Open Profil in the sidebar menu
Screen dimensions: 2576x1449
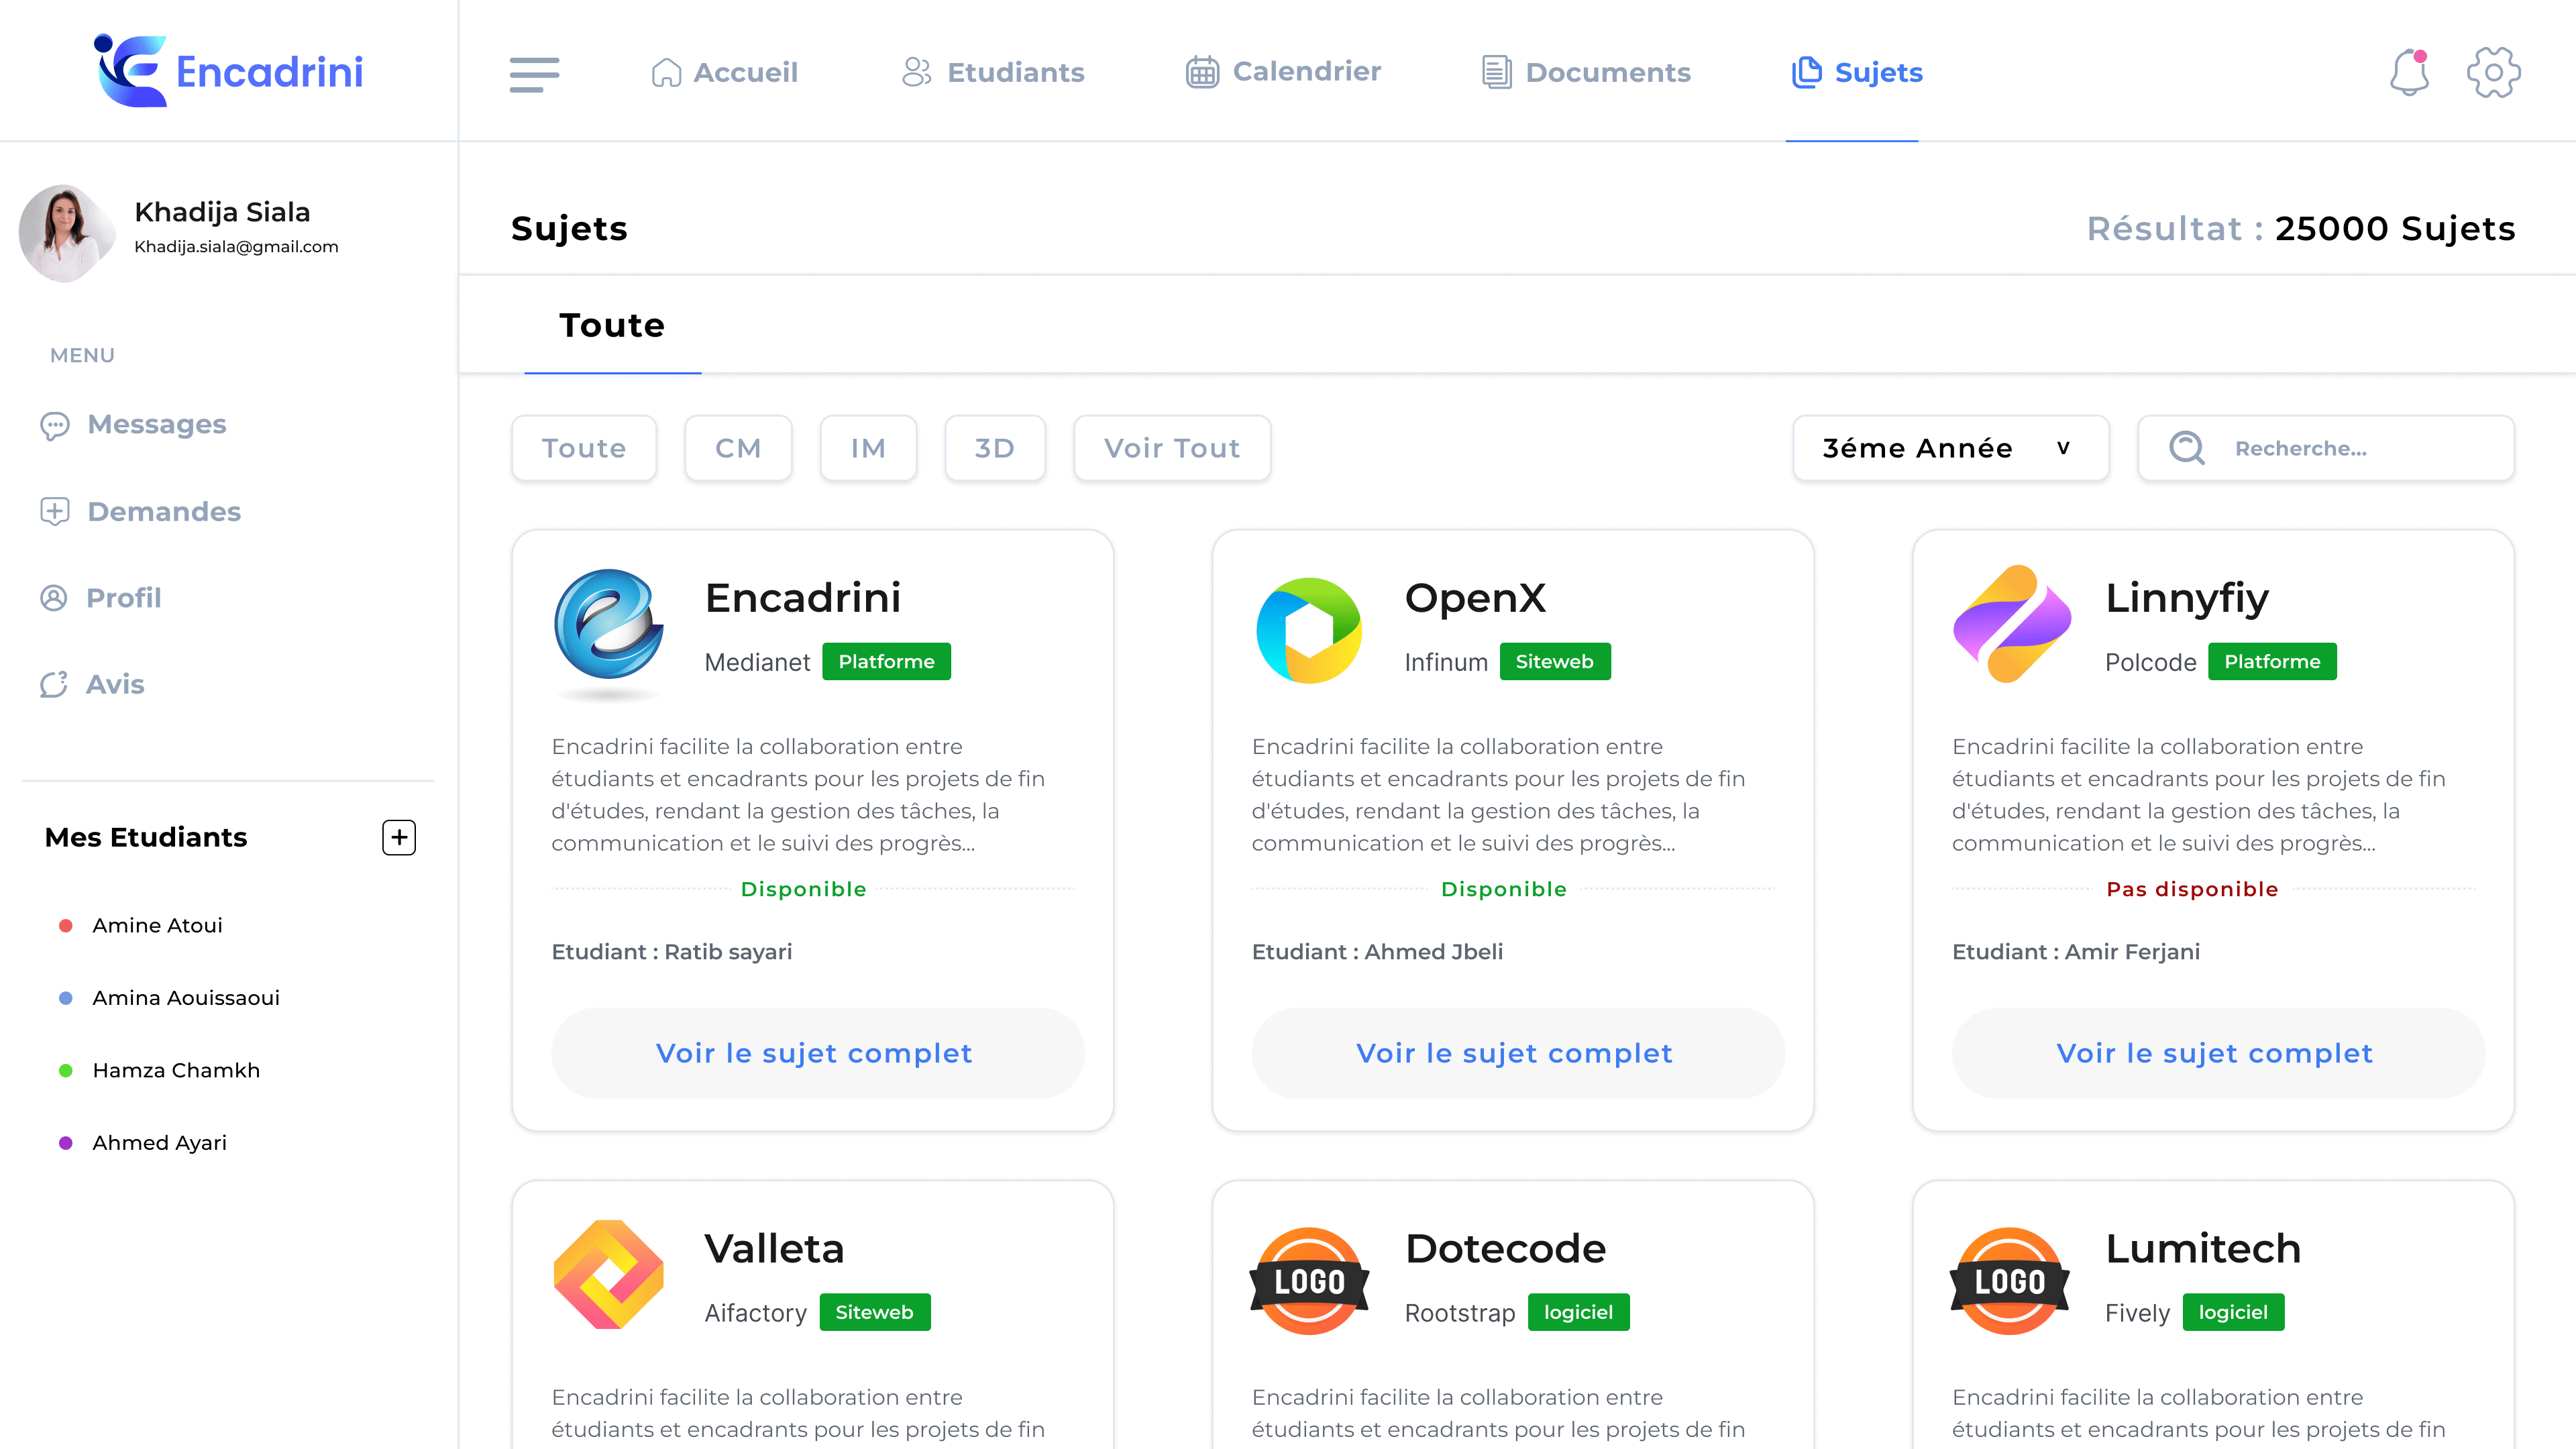(x=100, y=598)
